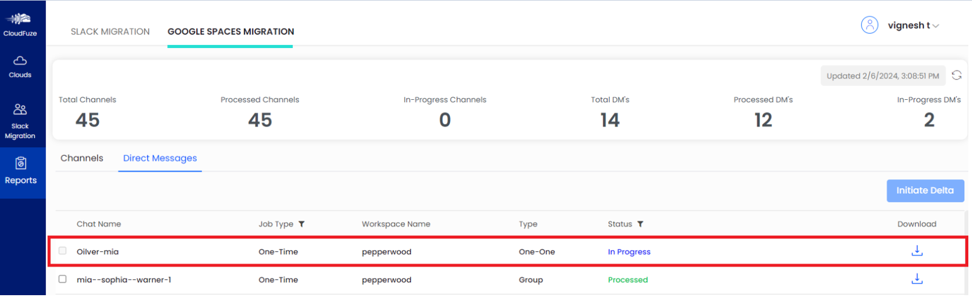Click the CloudFuze logo icon
Image resolution: width=972 pixels, height=297 pixels.
[20, 19]
